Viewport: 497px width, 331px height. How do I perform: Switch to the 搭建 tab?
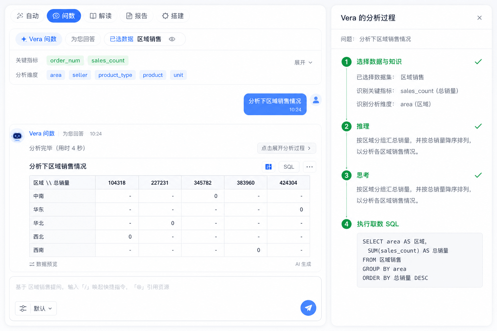tap(173, 16)
